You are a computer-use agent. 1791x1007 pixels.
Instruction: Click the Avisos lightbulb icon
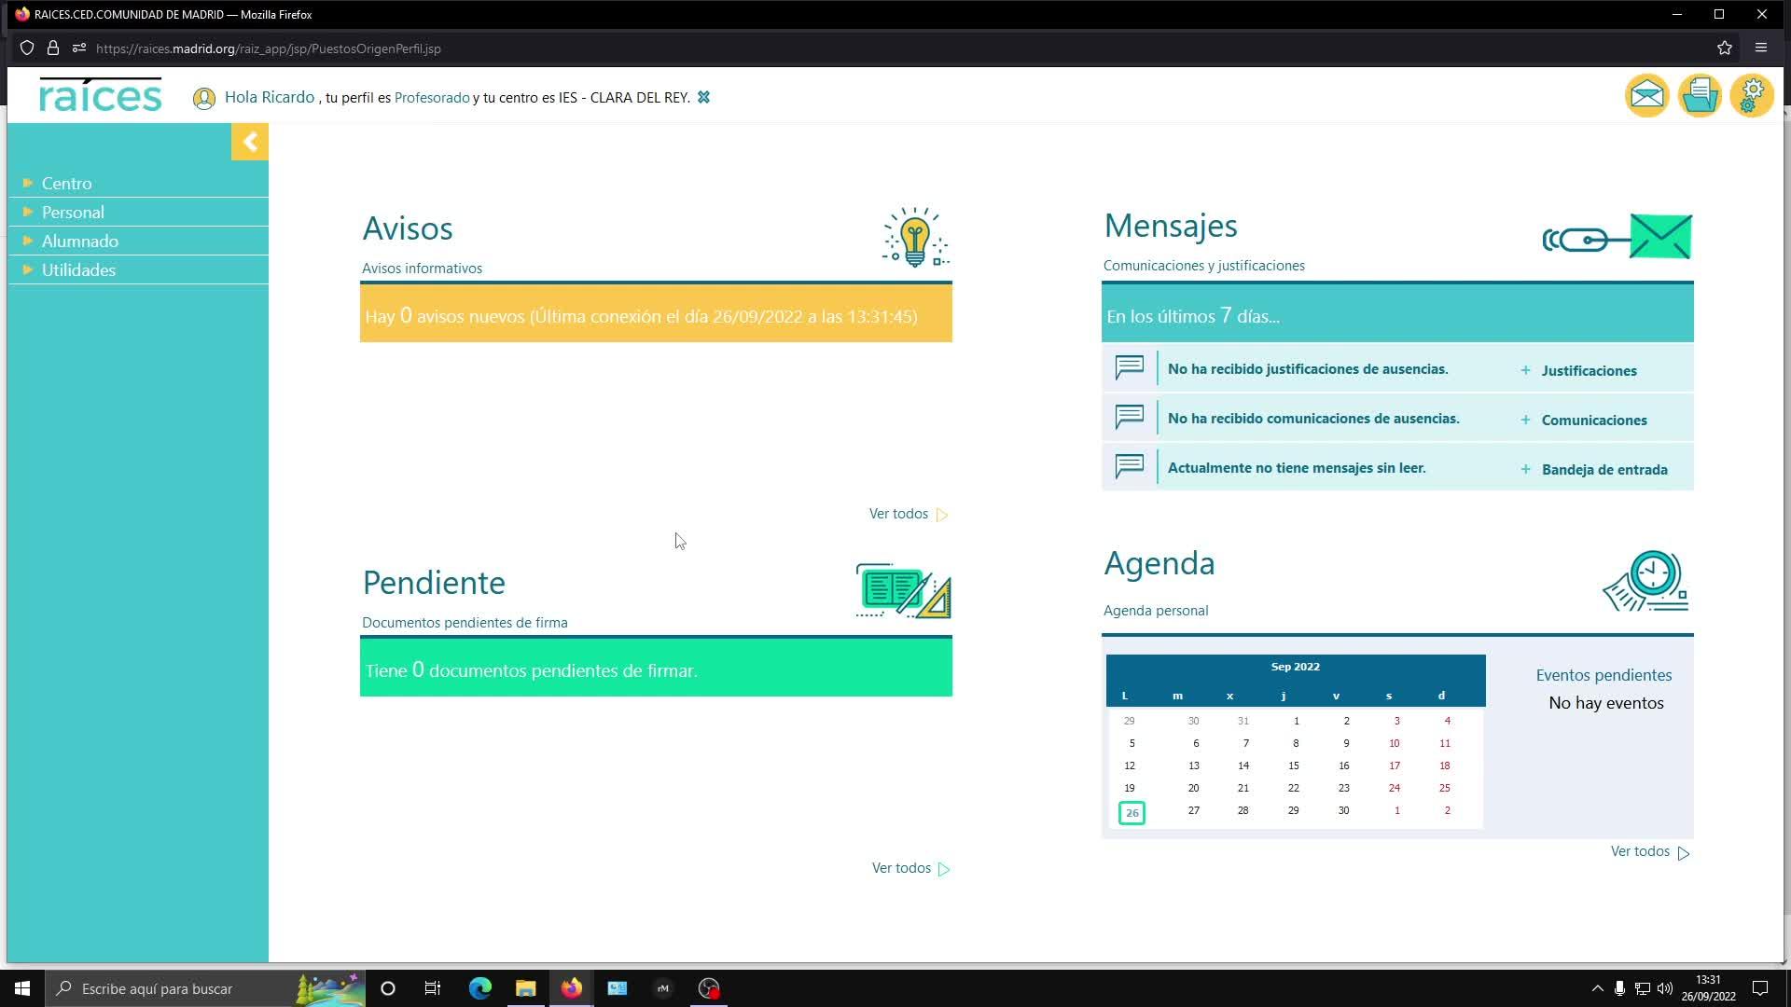tap(914, 238)
